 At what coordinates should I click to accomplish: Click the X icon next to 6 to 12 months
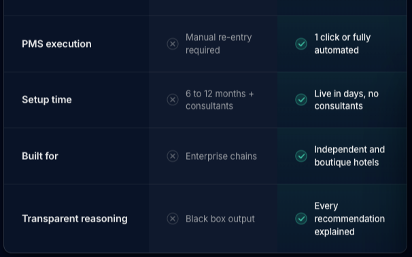point(173,100)
